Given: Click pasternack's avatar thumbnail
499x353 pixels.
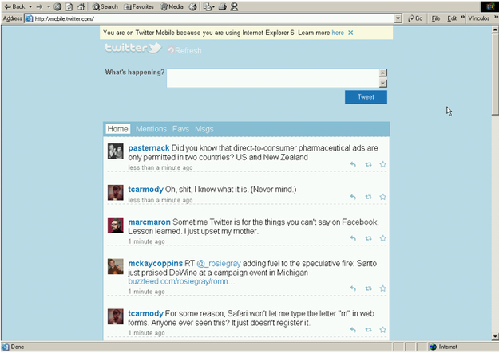Looking at the screenshot, I should coord(115,151).
